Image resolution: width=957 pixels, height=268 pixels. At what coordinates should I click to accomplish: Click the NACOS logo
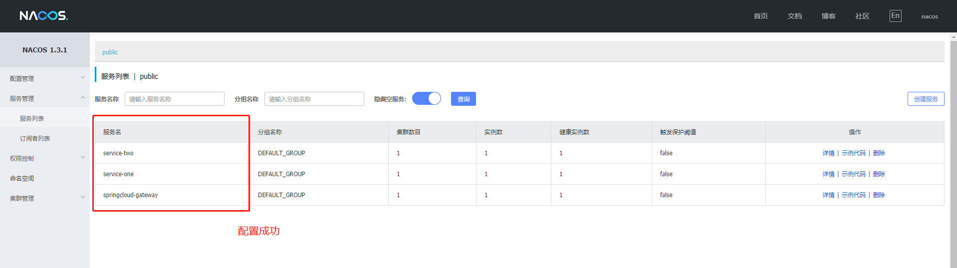click(44, 16)
